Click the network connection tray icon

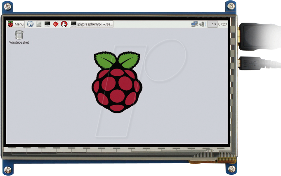pos(194,24)
